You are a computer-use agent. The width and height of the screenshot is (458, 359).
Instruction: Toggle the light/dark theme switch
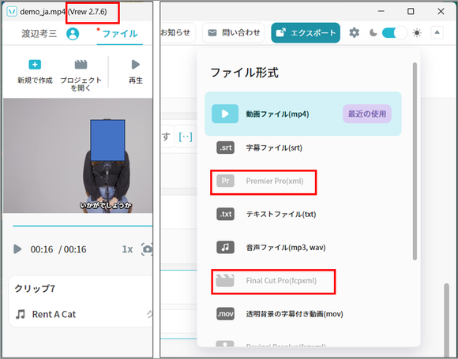tap(394, 32)
